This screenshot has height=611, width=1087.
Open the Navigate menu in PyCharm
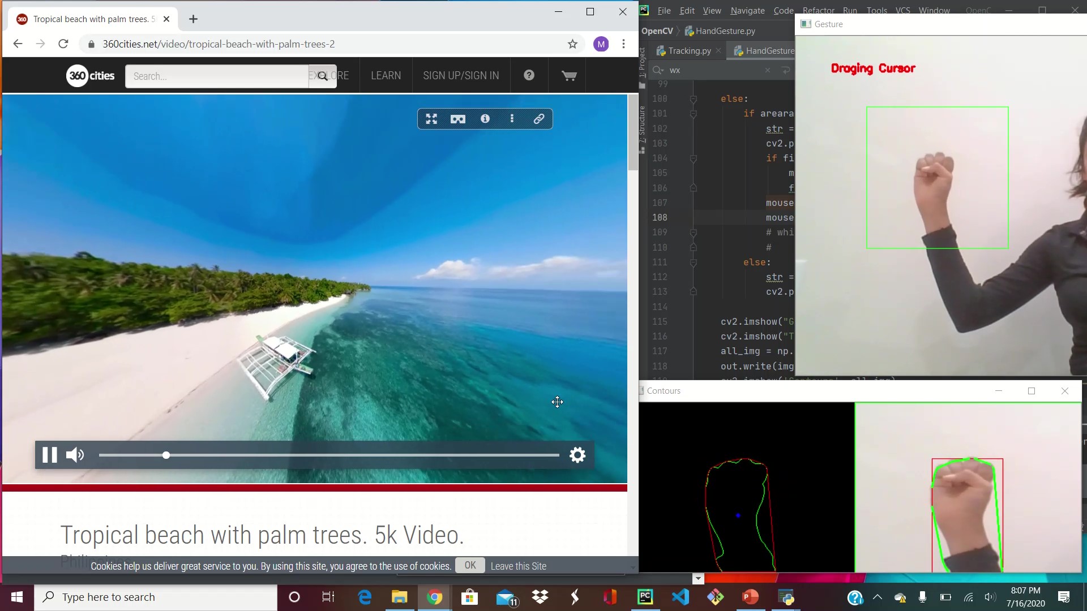(x=748, y=10)
